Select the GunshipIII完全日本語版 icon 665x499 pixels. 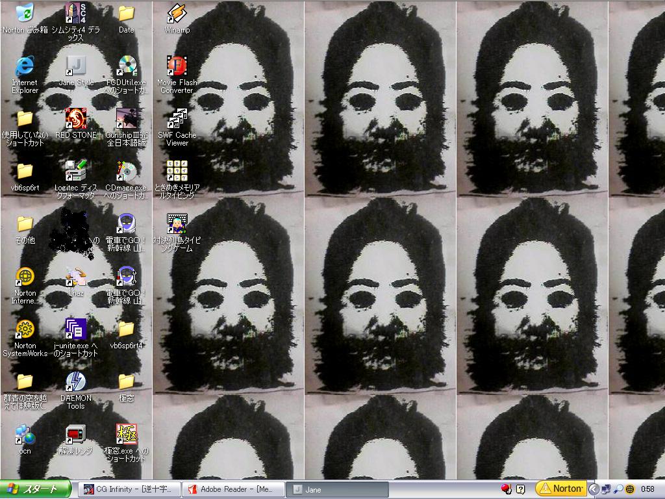point(127,118)
